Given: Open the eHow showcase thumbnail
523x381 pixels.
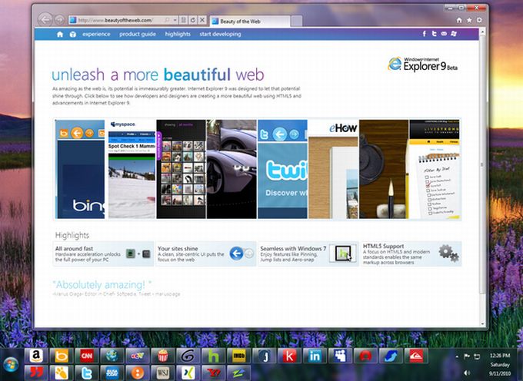Looking at the screenshot, I should pos(333,169).
